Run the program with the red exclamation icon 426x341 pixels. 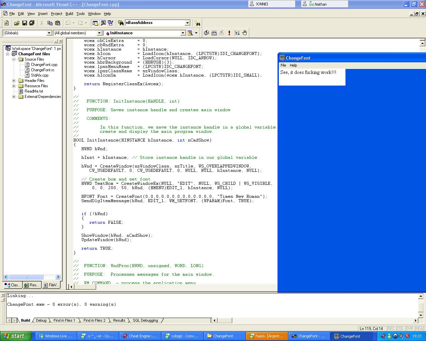coord(229,33)
